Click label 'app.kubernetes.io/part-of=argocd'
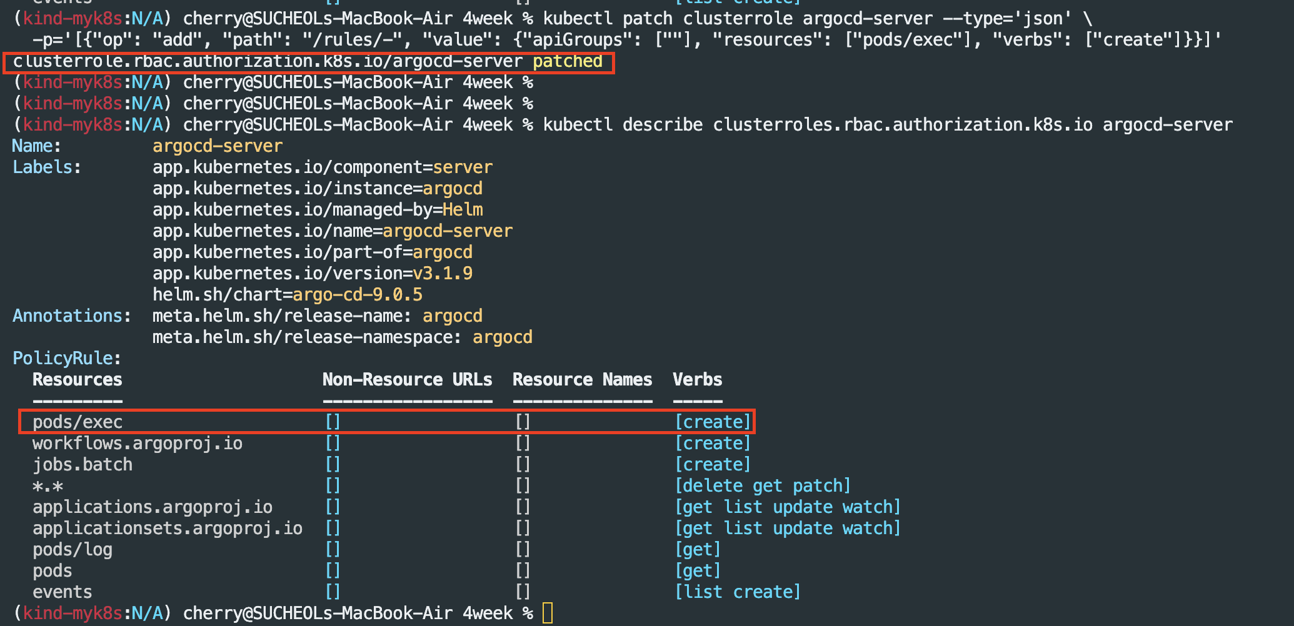Viewport: 1294px width, 626px height. [313, 252]
